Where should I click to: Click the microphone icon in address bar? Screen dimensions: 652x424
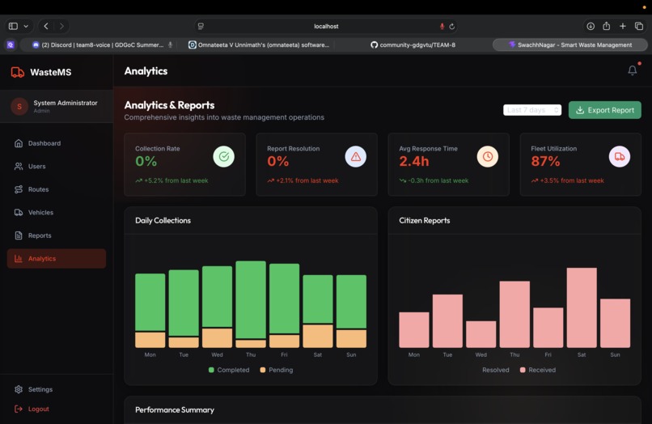click(442, 26)
